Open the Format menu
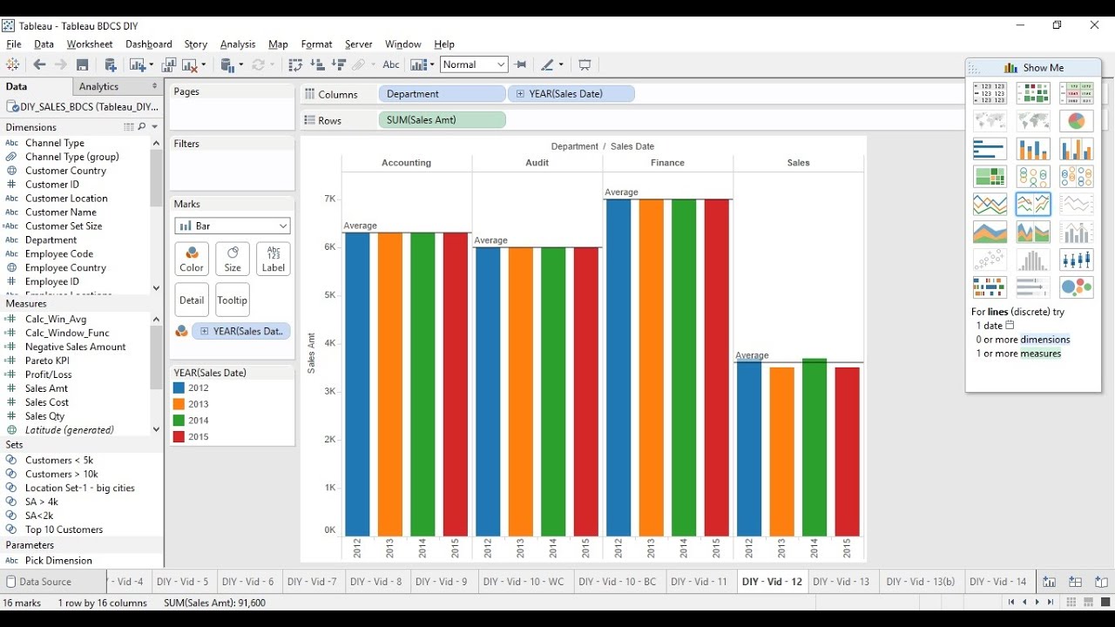The image size is (1115, 627). pyautogui.click(x=316, y=44)
